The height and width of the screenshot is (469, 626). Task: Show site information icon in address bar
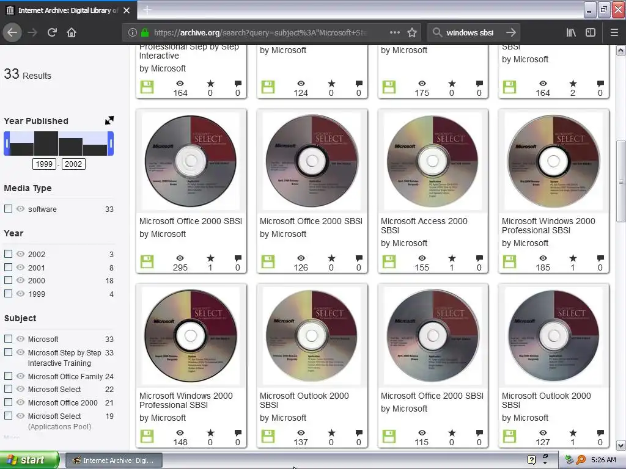133,32
